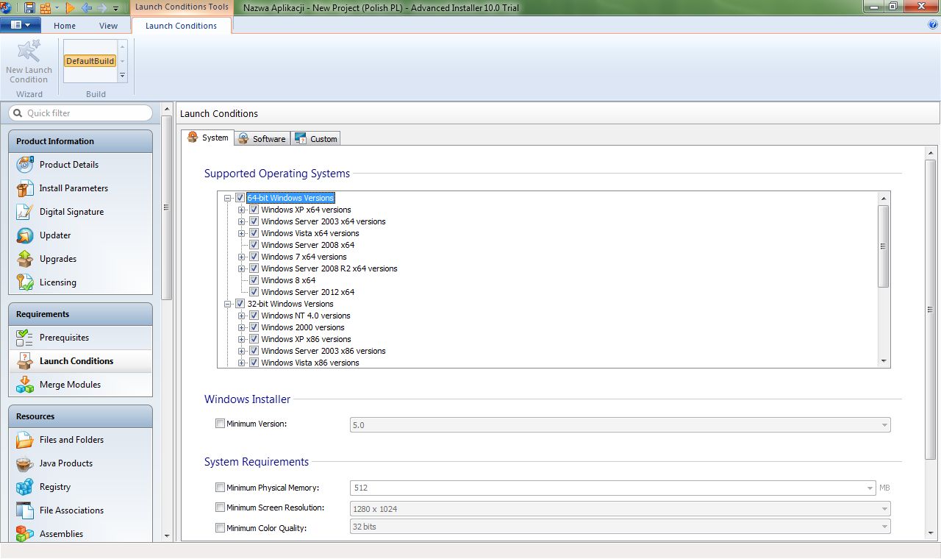Expand Windows NT 4.0 versions node

tap(242, 316)
